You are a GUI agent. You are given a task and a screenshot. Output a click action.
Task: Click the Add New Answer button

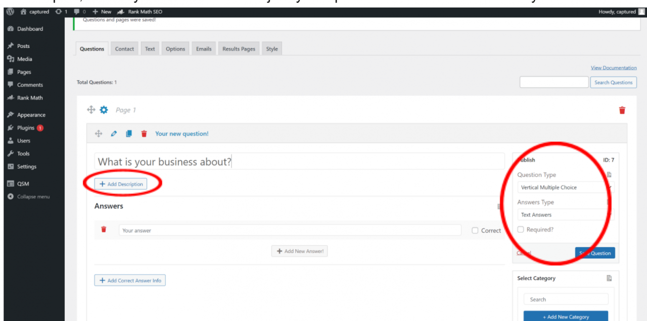pyautogui.click(x=299, y=250)
